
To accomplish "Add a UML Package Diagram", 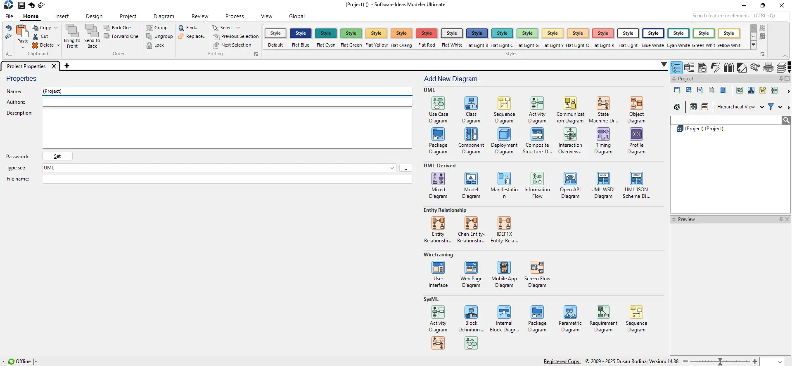I will point(438,141).
